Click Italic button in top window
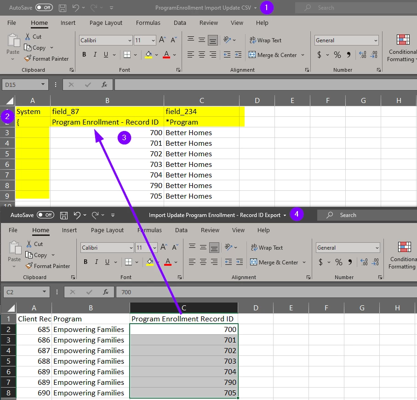 (x=95, y=55)
